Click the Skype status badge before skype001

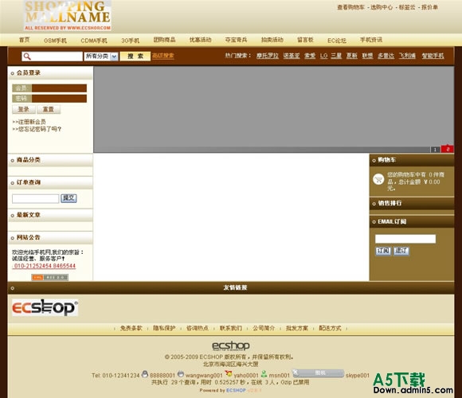coord(318,373)
